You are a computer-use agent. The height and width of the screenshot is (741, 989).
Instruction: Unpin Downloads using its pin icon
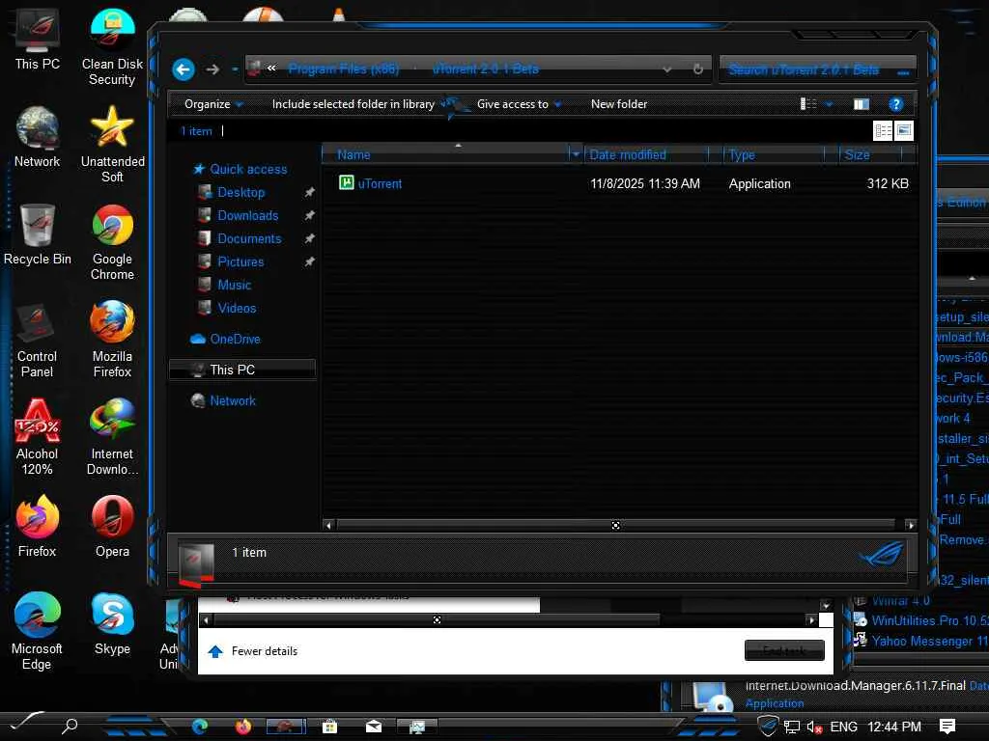pyautogui.click(x=310, y=215)
